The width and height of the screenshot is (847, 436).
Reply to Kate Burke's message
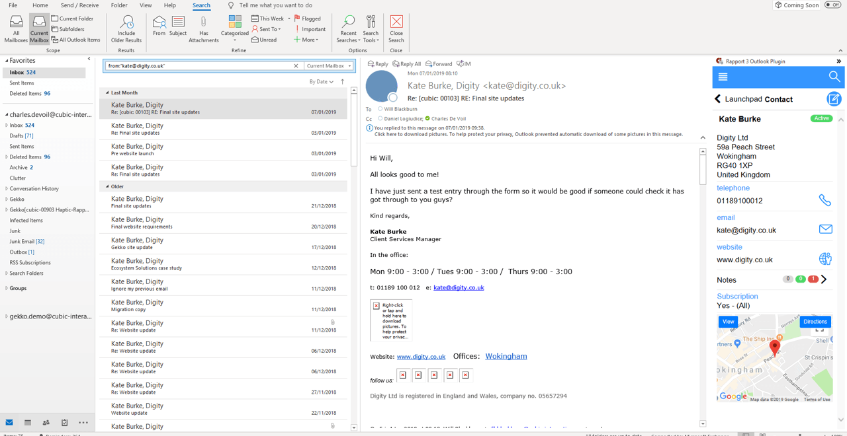[378, 64]
